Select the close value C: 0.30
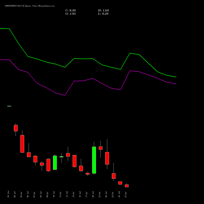 pyautogui.click(x=71, y=11)
